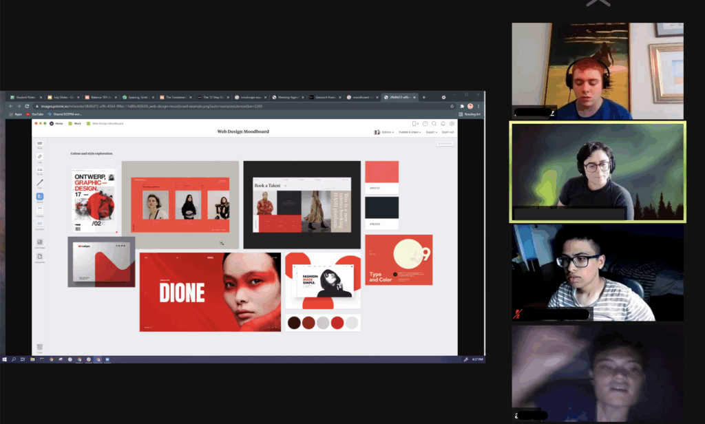
Task: Pick the Line drawing tool
Action: [x=39, y=183]
